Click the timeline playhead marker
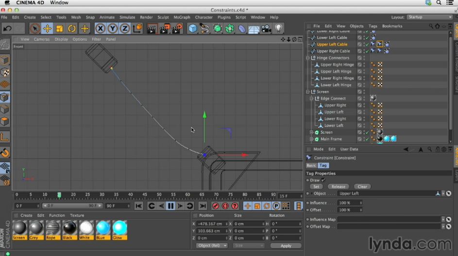458x256 pixels. [59, 195]
